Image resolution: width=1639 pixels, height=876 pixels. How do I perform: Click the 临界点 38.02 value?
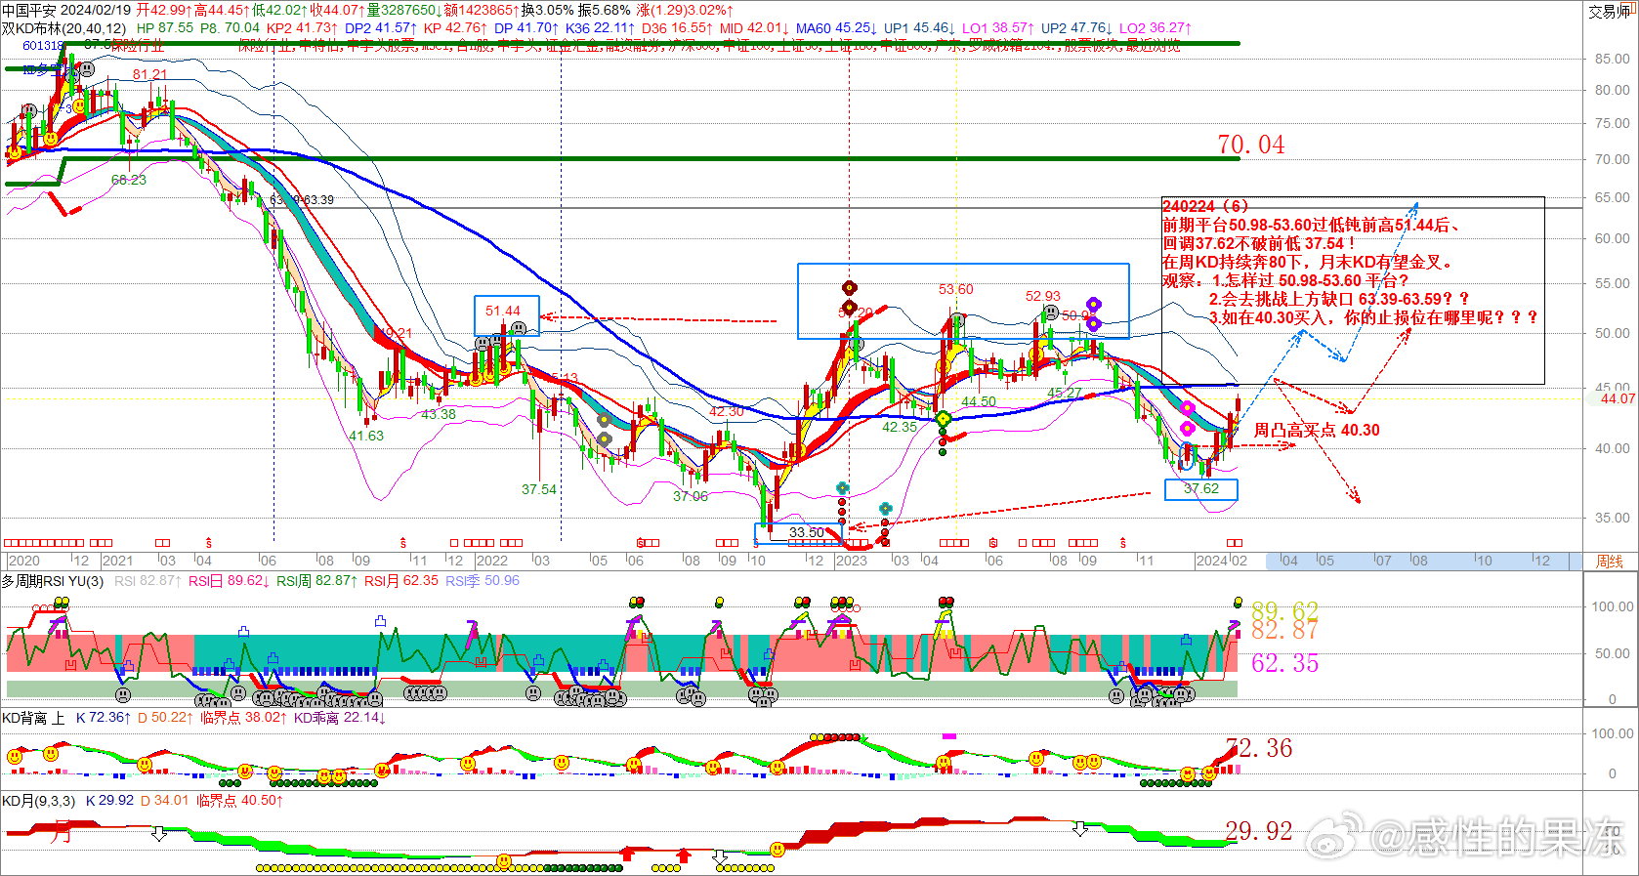coord(244,718)
